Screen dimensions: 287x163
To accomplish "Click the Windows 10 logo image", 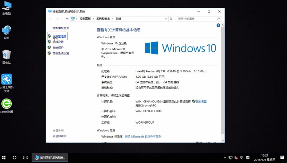I will coord(180,48).
